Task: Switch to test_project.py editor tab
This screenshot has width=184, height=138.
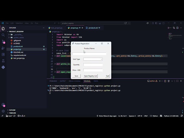Action: click(57, 28)
